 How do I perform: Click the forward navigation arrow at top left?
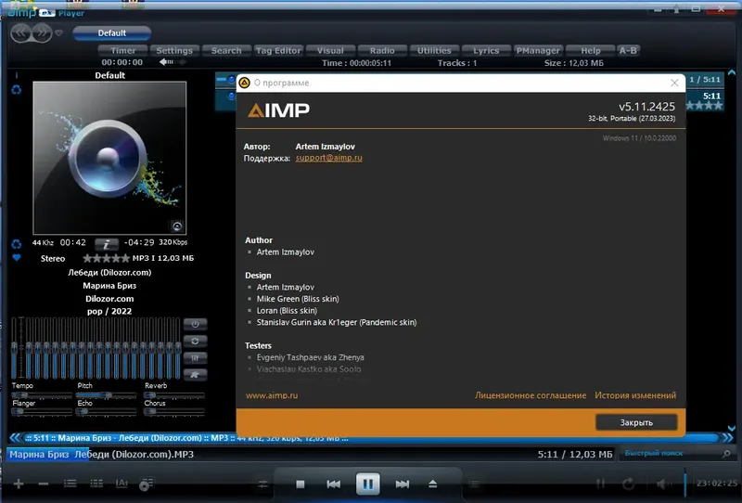pyautogui.click(x=42, y=33)
